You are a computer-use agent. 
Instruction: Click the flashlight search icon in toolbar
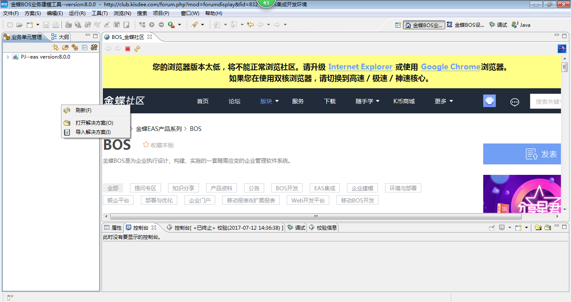click(x=194, y=25)
